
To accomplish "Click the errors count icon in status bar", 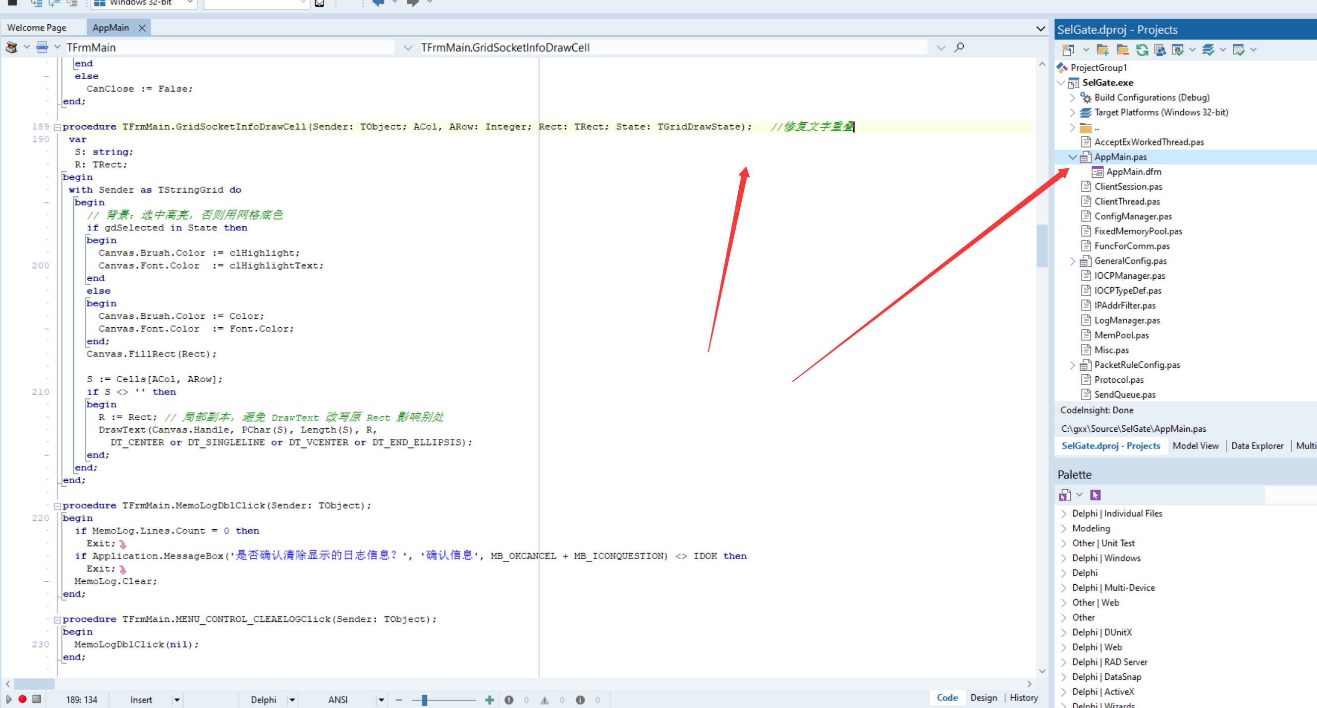I will pos(509,700).
